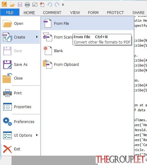Click the From File page icon

point(48,23)
